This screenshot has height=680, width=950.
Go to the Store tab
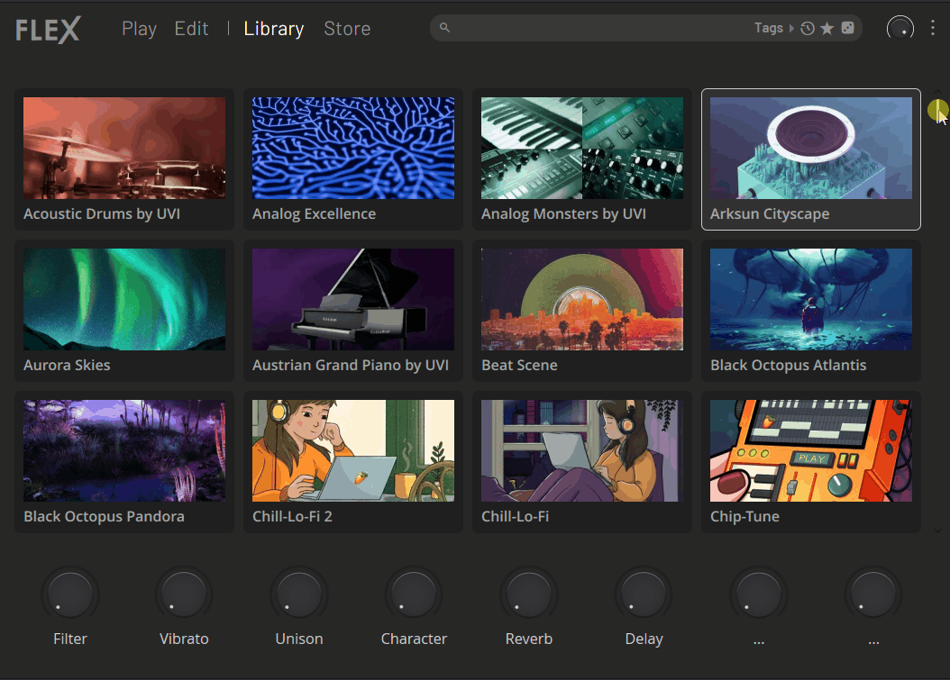[x=347, y=29]
